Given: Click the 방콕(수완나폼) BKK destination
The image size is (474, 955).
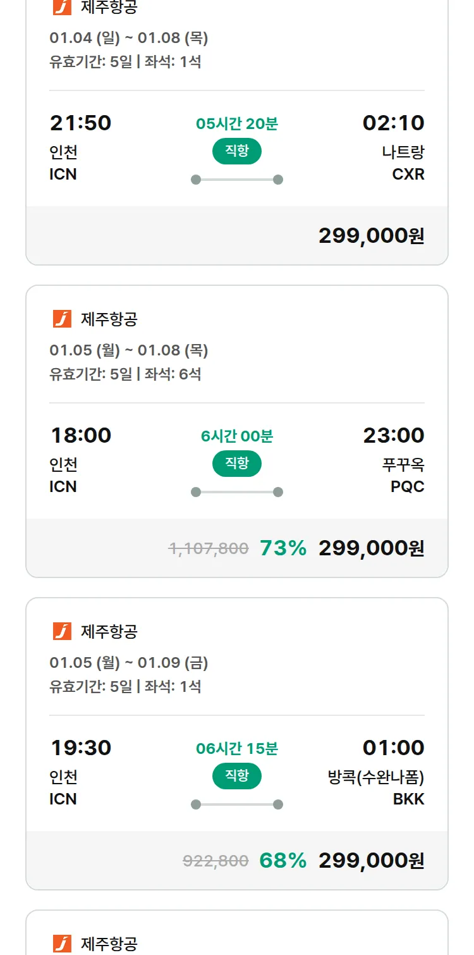Looking at the screenshot, I should point(376,787).
